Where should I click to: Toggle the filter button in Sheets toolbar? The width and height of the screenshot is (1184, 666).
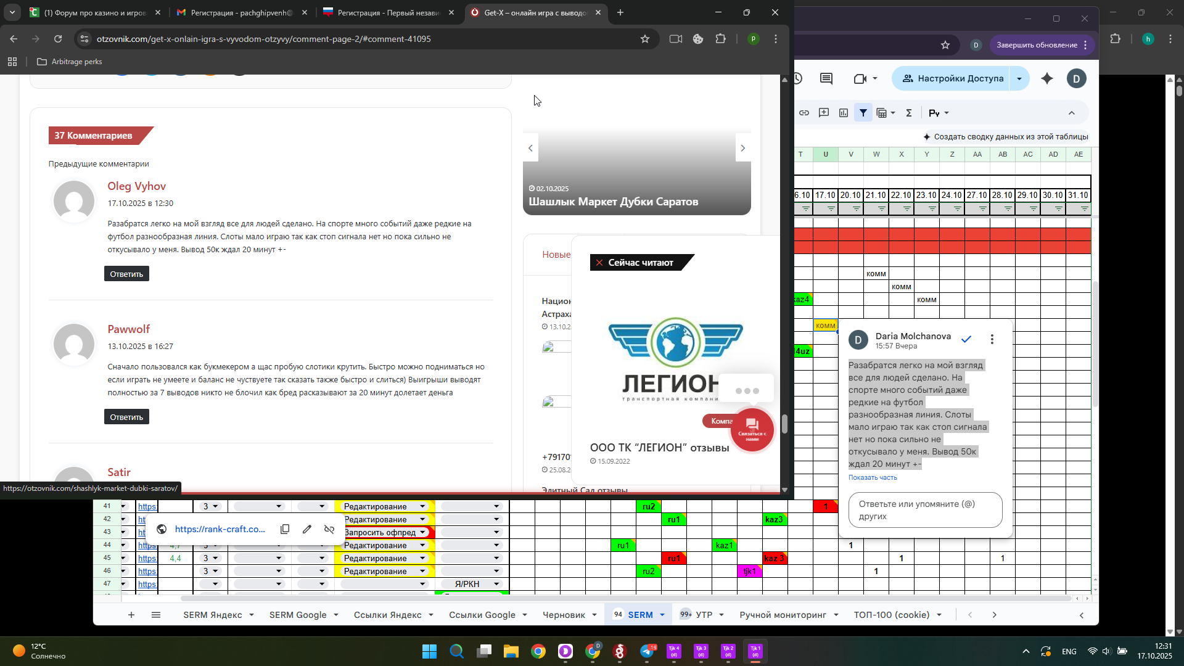(x=863, y=113)
